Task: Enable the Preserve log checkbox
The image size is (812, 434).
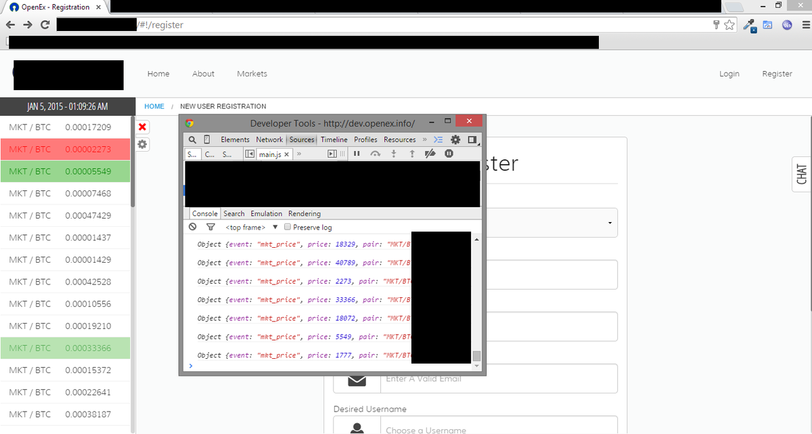Action: 288,227
